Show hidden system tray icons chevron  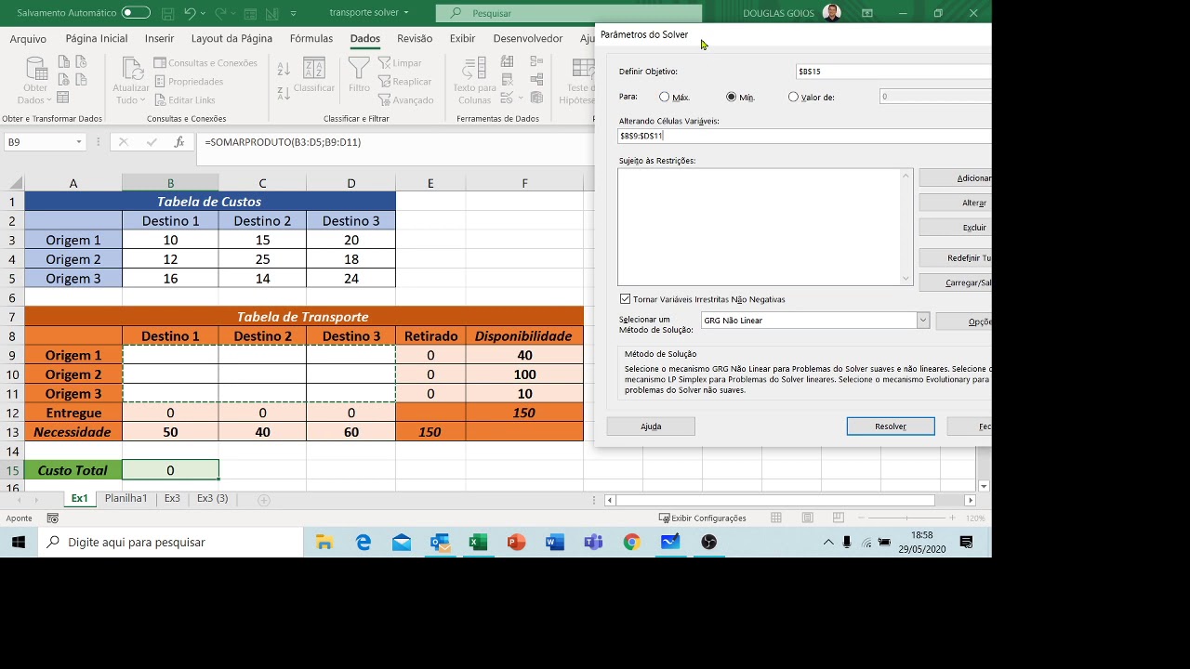[x=828, y=542]
